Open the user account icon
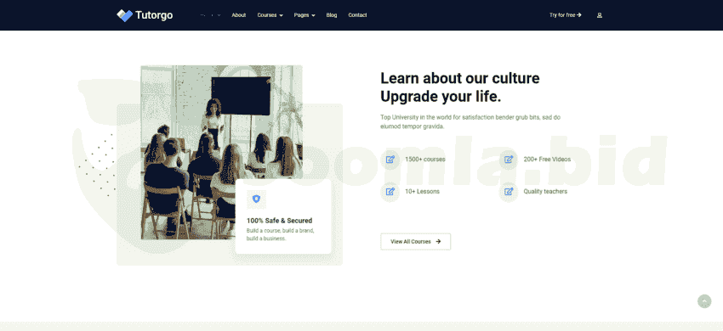 tap(600, 15)
